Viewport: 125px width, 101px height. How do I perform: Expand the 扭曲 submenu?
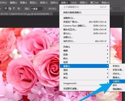tap(84, 55)
